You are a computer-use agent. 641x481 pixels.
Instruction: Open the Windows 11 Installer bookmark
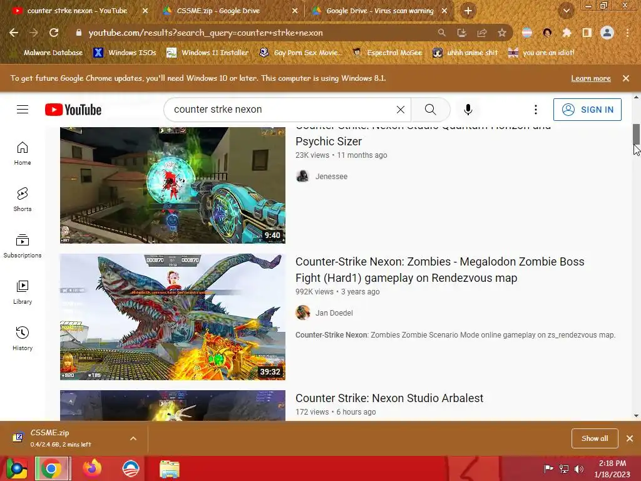point(208,53)
